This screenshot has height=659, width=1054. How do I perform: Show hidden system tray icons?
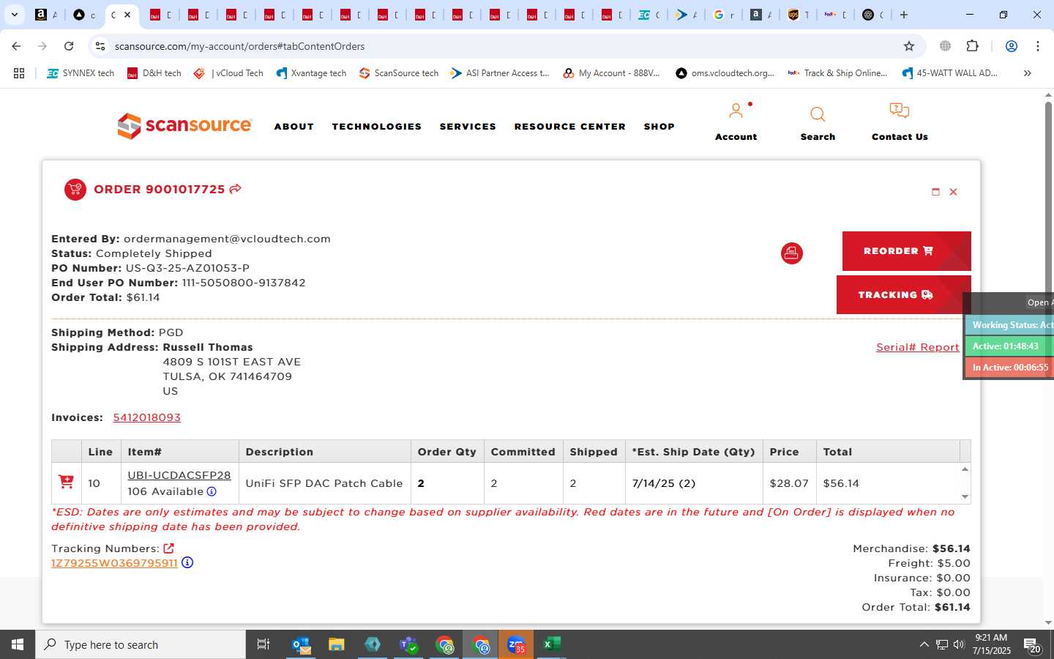tap(924, 644)
